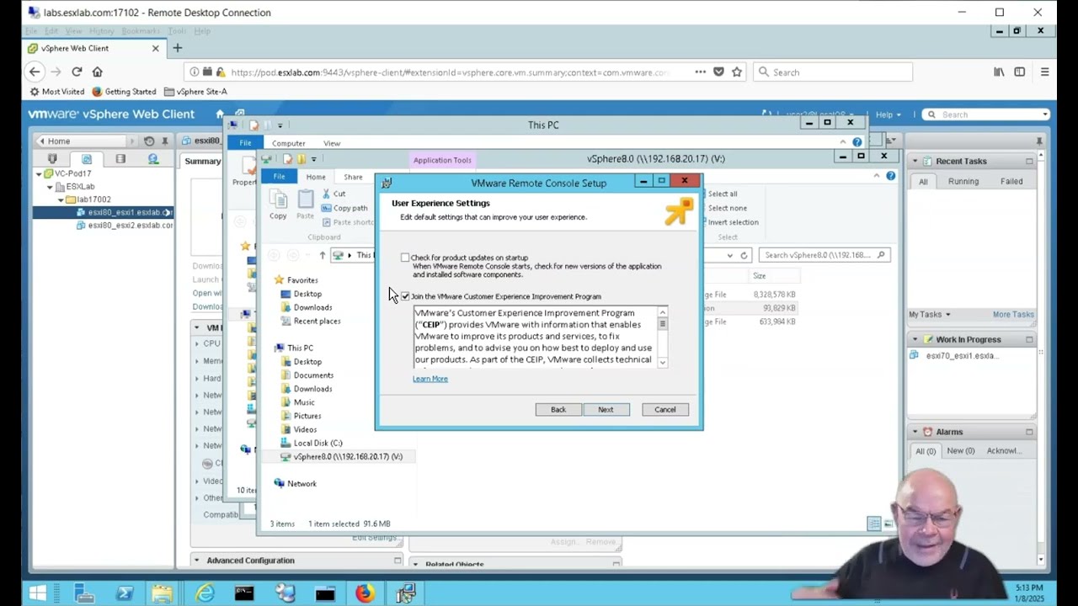This screenshot has width=1078, height=606.
Task: Show New (0) alarms tab
Action: tap(960, 451)
